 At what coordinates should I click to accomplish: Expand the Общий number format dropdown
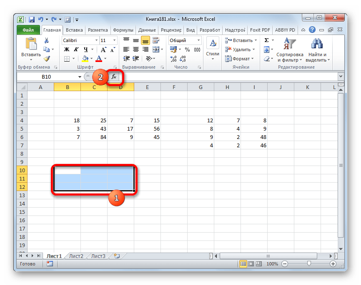[198, 40]
